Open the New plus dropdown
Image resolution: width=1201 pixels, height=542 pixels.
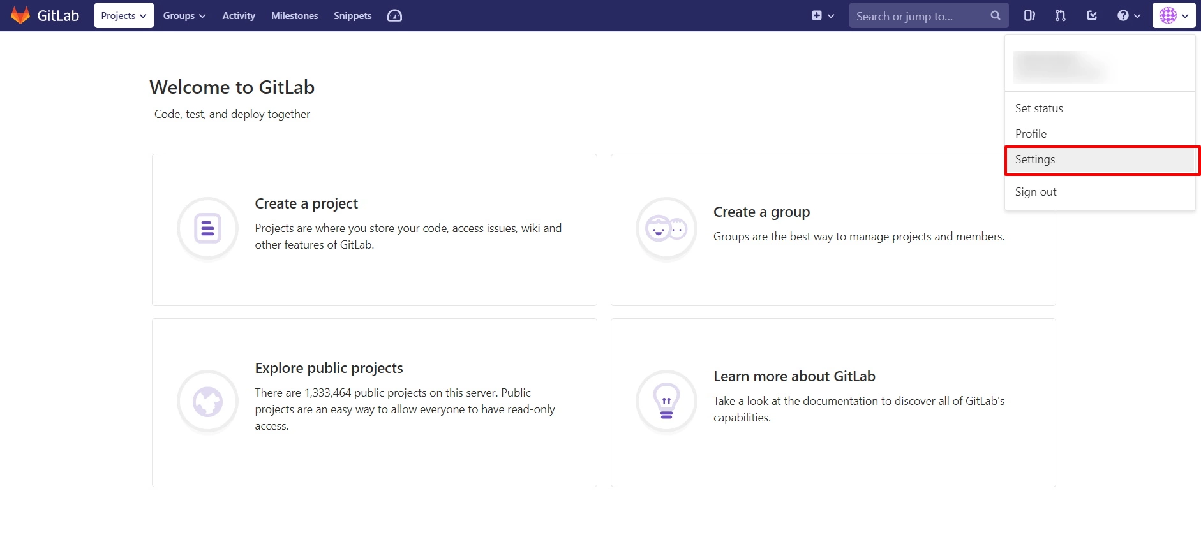click(823, 16)
